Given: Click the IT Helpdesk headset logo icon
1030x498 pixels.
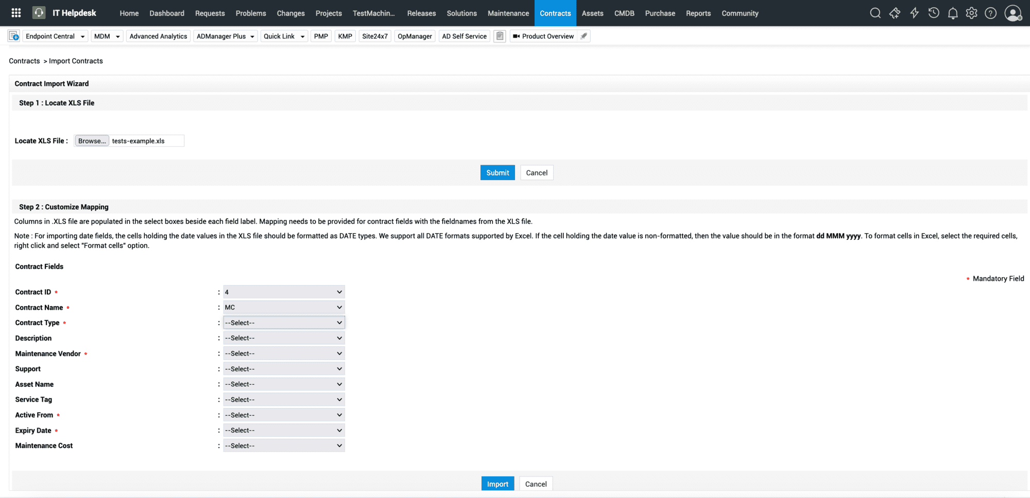Looking at the screenshot, I should 39,13.
